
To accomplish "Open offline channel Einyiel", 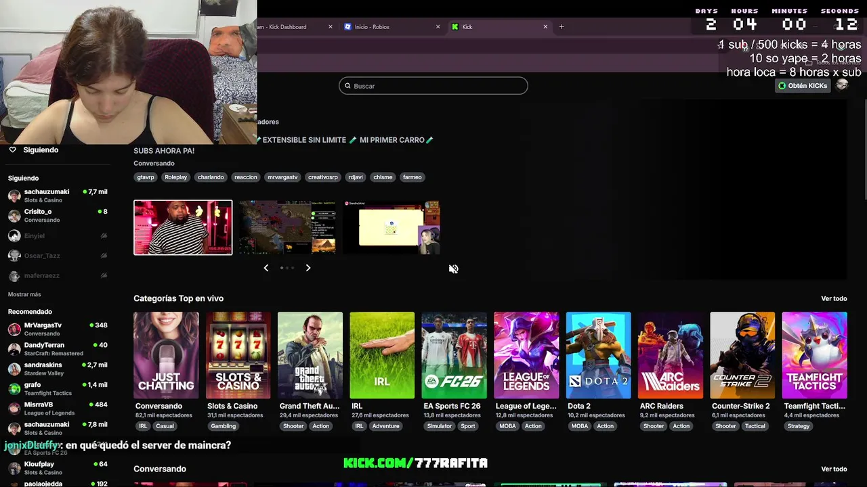I will click(x=58, y=235).
